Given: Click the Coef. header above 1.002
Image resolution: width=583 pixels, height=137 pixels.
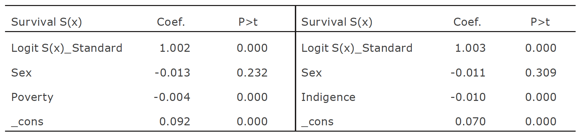Looking at the screenshot, I should [x=171, y=22].
